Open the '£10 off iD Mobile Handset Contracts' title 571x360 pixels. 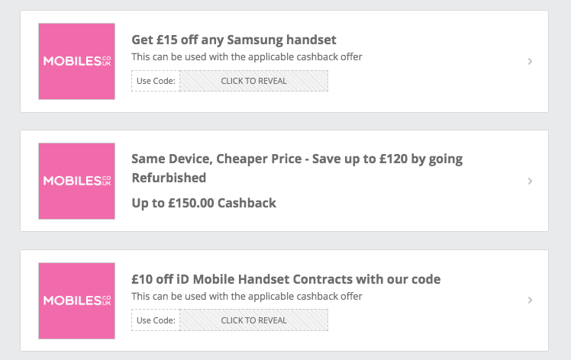[285, 279]
